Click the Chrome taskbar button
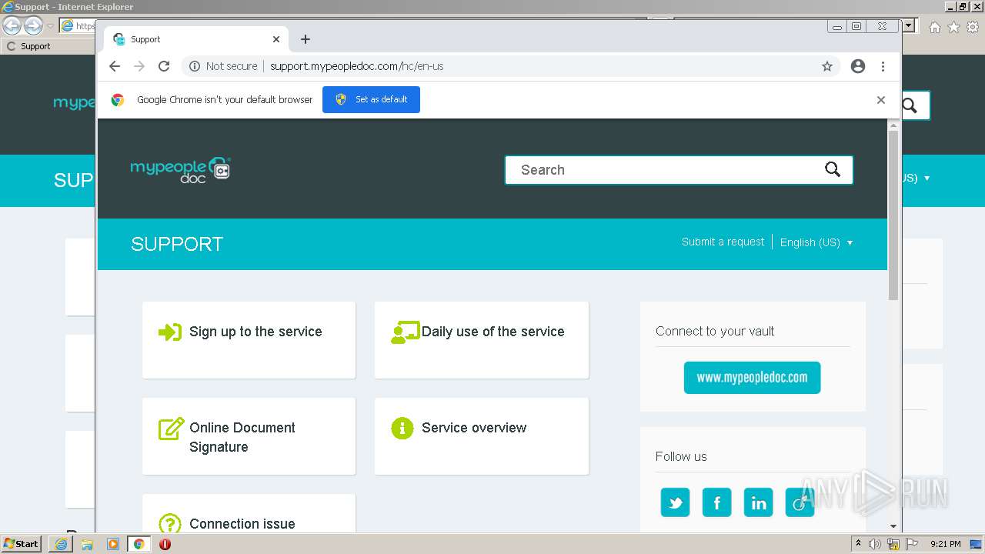 [x=139, y=544]
